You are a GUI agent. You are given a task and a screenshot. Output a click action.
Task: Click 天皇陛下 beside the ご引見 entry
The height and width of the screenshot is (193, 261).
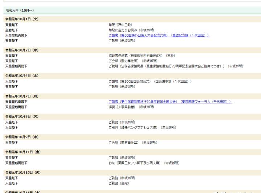(12, 128)
